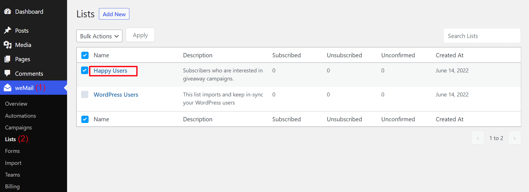Image resolution: width=529 pixels, height=192 pixels.
Task: Toggle the select-all checkbox in table header
Action: pyautogui.click(x=85, y=55)
